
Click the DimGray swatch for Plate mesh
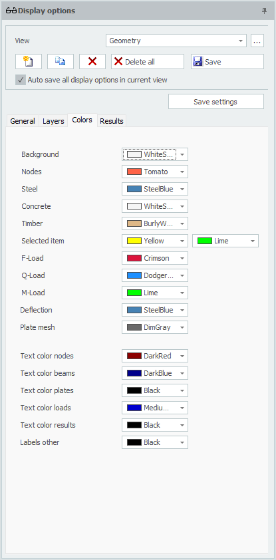click(134, 327)
